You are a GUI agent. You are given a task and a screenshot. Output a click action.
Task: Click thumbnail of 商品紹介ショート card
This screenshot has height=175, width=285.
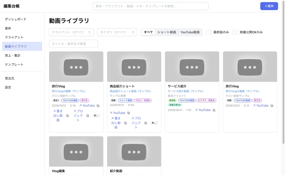point(134,67)
